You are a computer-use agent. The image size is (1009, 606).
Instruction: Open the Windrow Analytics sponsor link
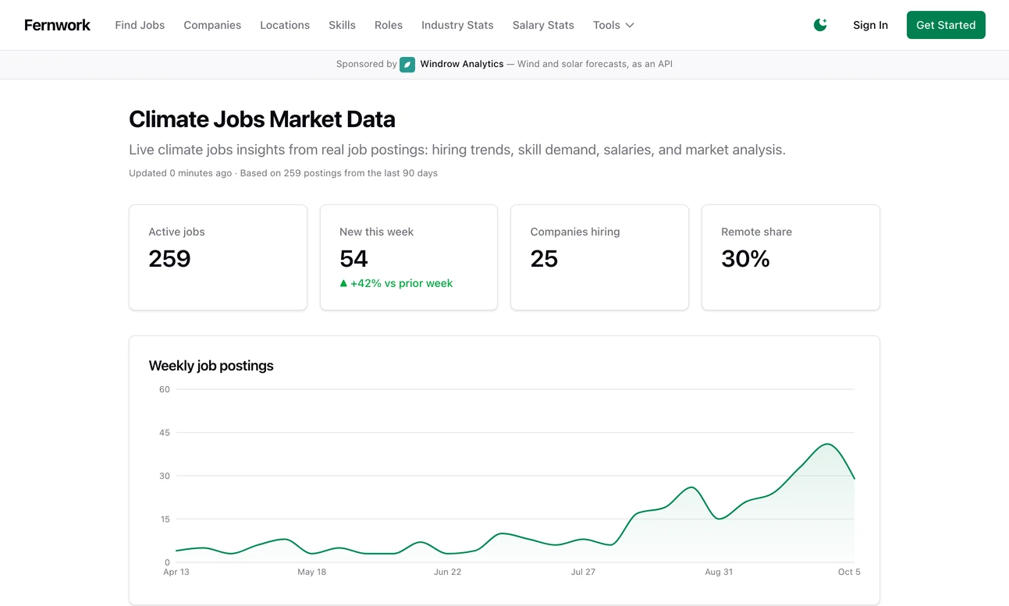click(x=462, y=64)
